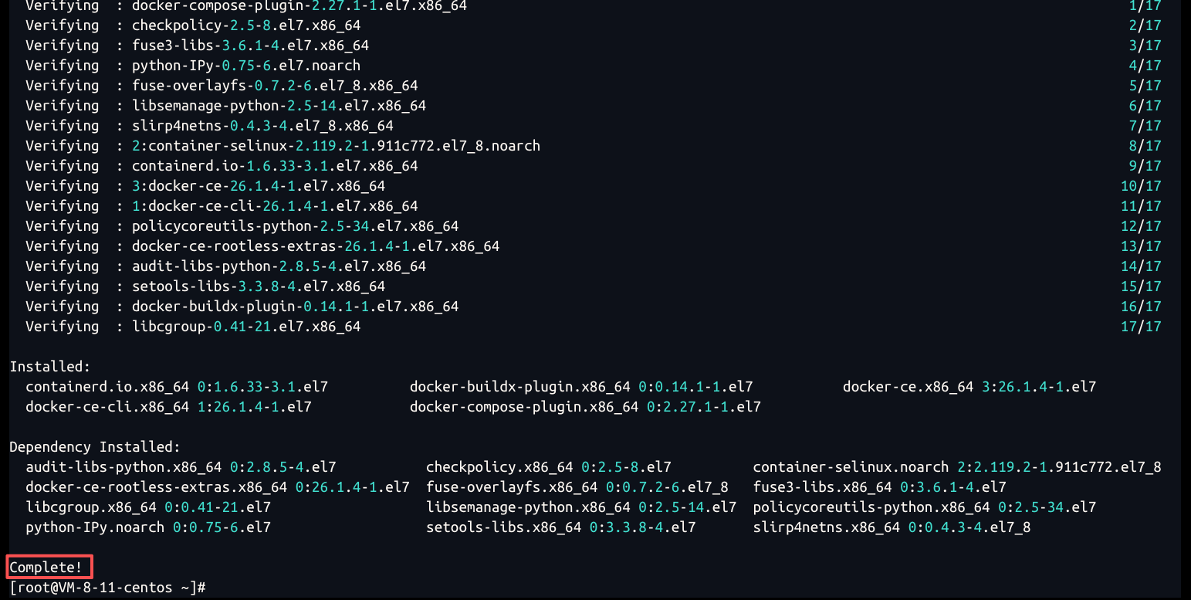Click dependency python-IPy.noarch 0:0.75-6.el7
Image resolution: width=1191 pixels, height=600 pixels.
[x=148, y=527]
